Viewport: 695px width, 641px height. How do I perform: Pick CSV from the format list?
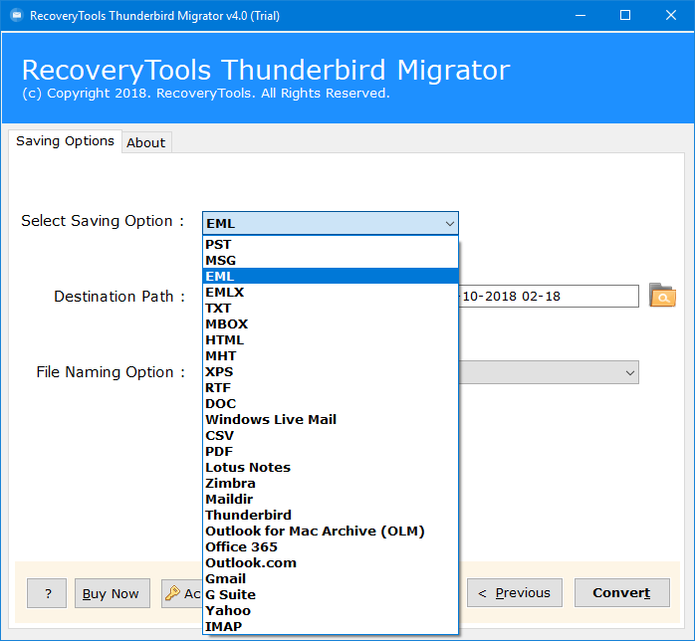(331, 436)
